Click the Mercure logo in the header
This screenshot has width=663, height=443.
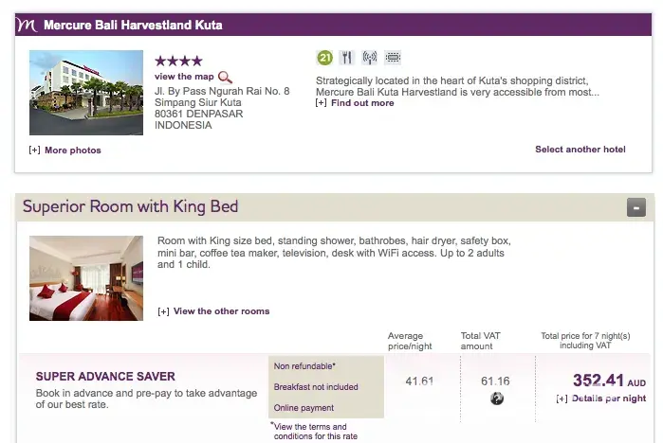point(28,25)
